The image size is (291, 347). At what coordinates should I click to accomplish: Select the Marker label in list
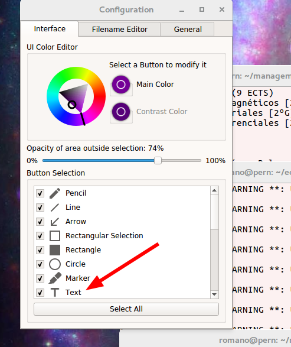click(x=78, y=278)
